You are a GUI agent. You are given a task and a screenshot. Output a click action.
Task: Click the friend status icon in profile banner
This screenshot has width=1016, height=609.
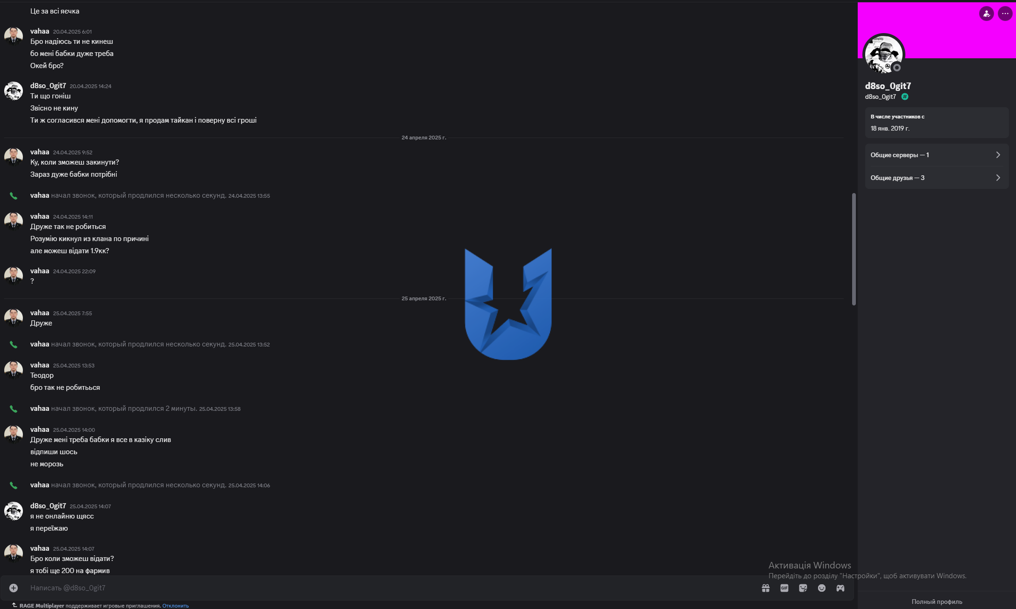[987, 14]
